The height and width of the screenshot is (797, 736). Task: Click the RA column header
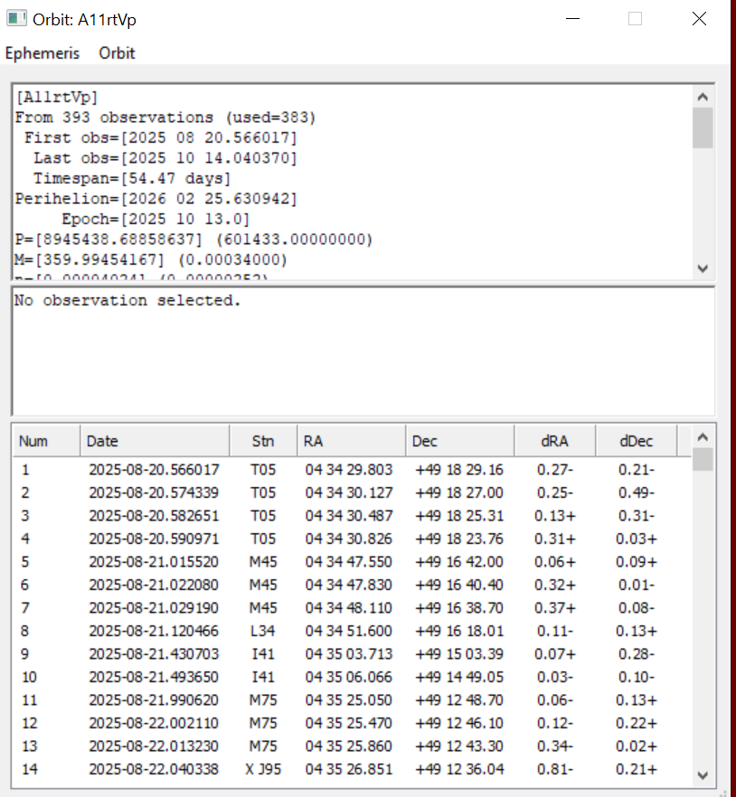(351, 442)
